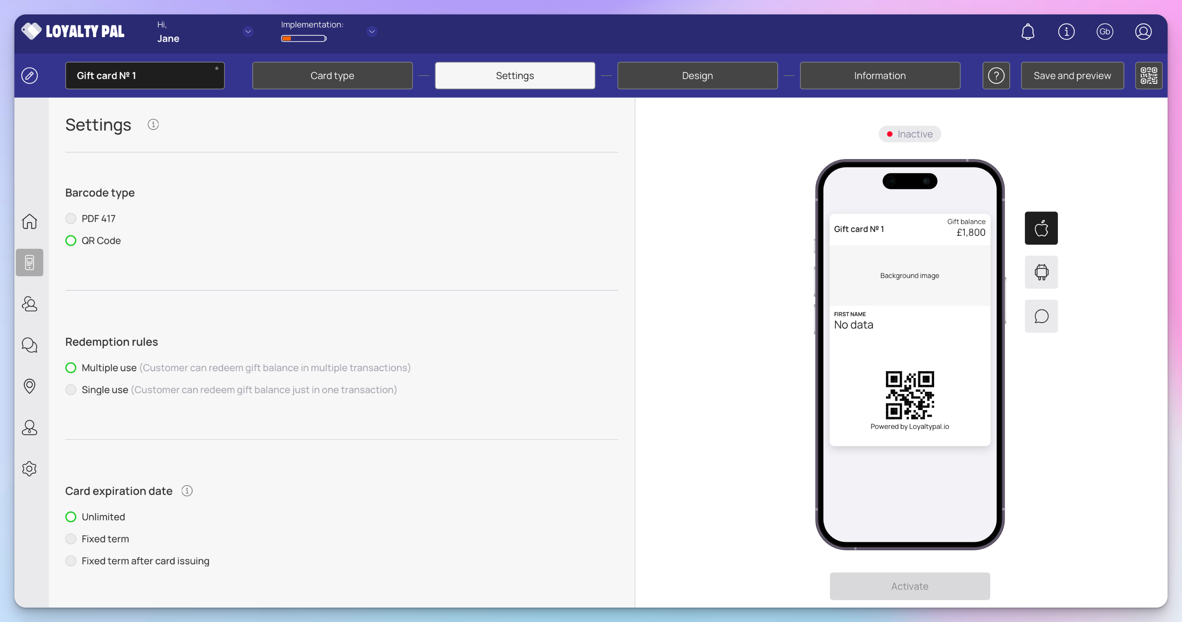This screenshot has width=1182, height=622.
Task: Select Fixed term expiration option
Action: 71,538
